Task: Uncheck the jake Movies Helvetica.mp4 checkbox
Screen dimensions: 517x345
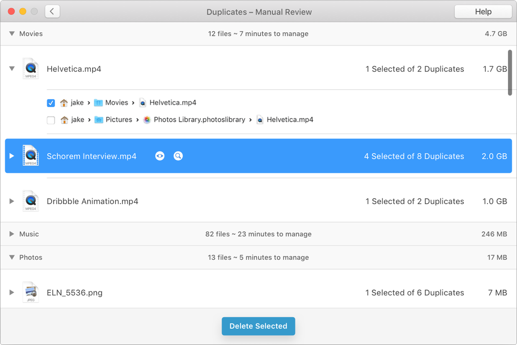Action: click(x=51, y=103)
